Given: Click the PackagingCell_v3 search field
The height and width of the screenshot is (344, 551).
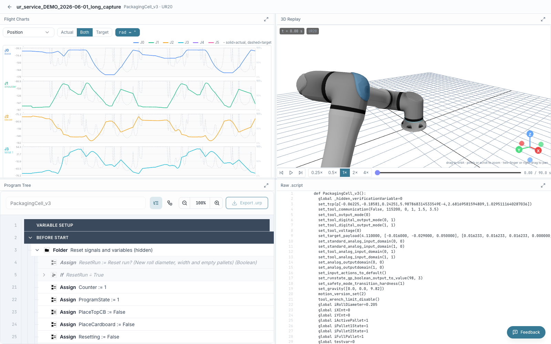Looking at the screenshot, I should pos(76,203).
